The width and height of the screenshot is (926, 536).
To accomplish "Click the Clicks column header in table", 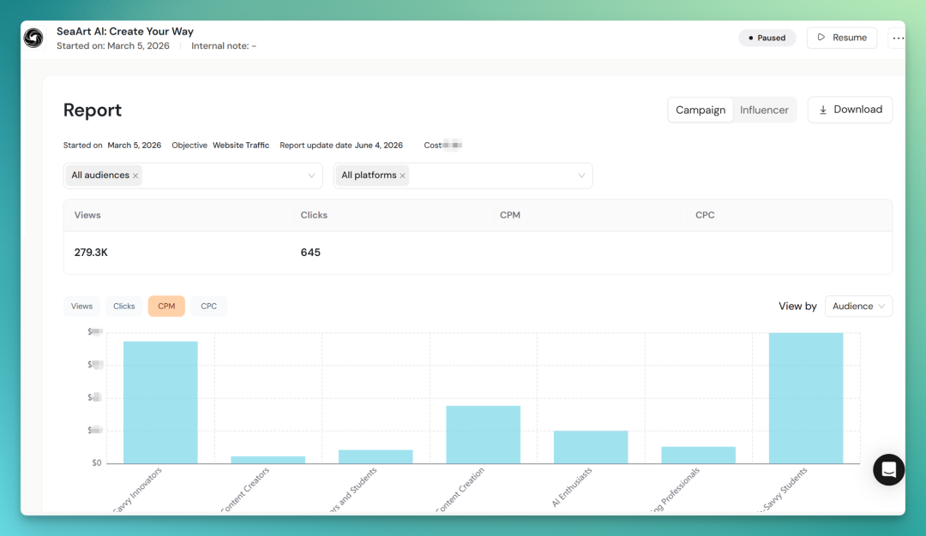I will pos(314,215).
